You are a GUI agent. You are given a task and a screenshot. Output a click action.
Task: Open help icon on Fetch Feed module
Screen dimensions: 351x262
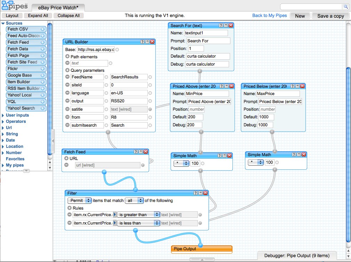tap(136, 152)
